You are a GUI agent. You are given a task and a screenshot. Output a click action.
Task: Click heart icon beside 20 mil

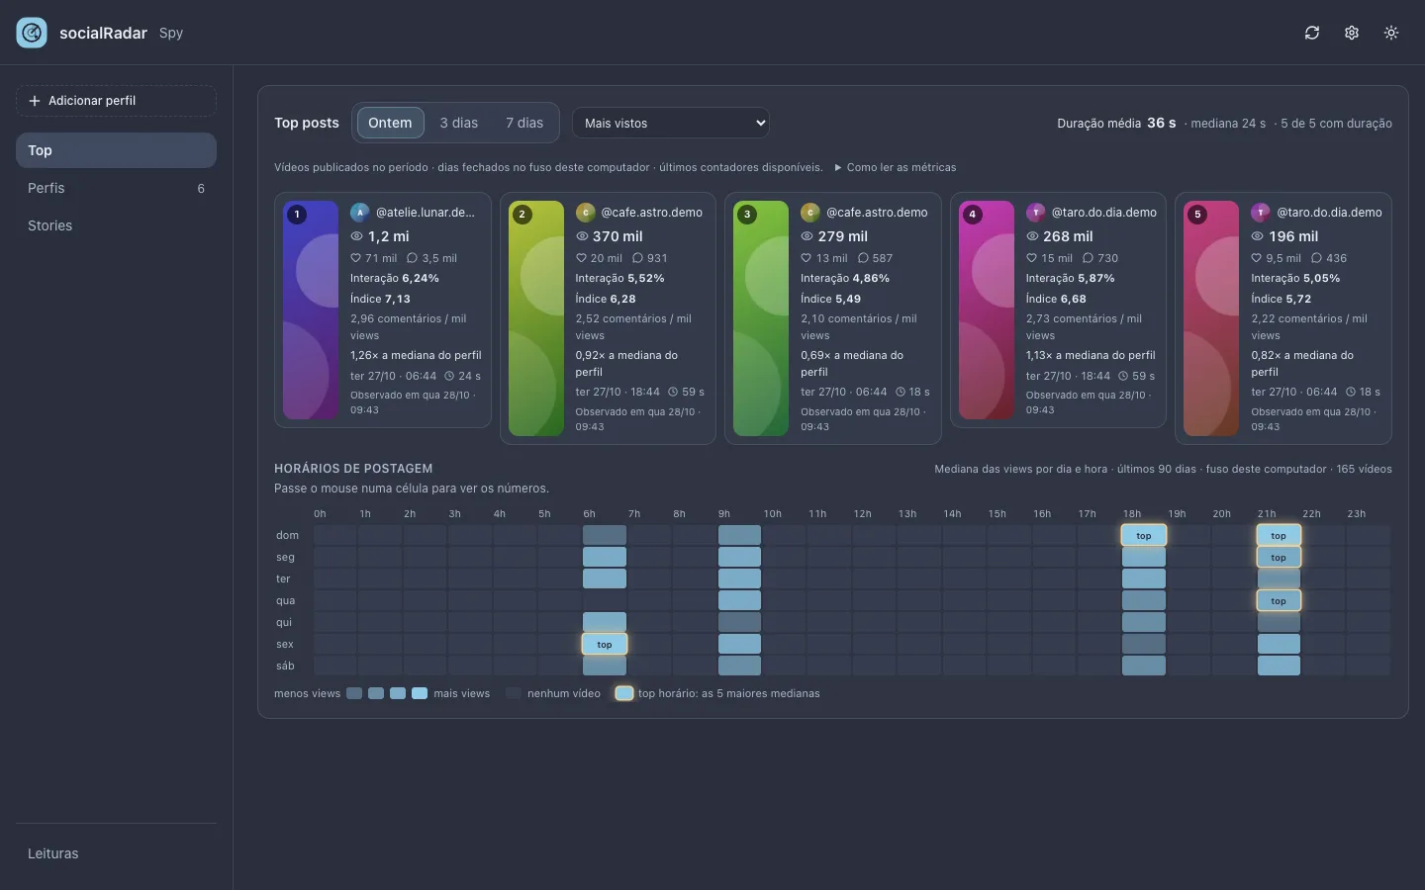pos(581,258)
